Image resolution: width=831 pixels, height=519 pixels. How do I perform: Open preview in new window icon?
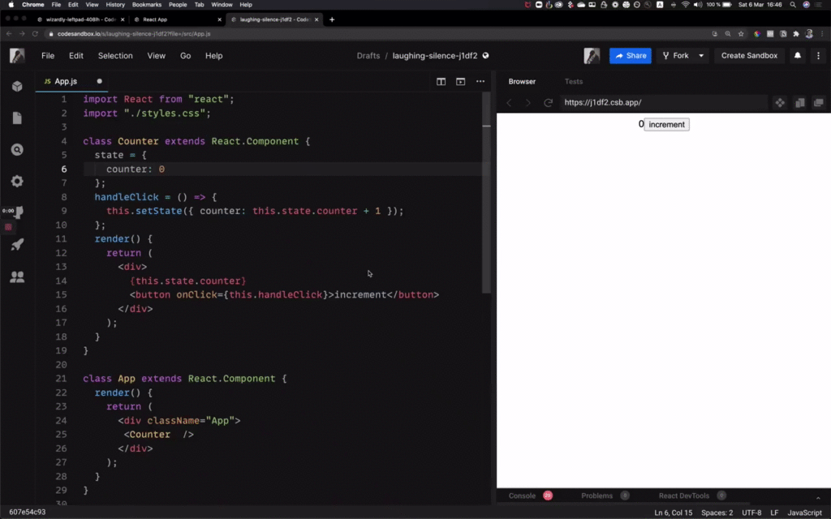tap(799, 103)
